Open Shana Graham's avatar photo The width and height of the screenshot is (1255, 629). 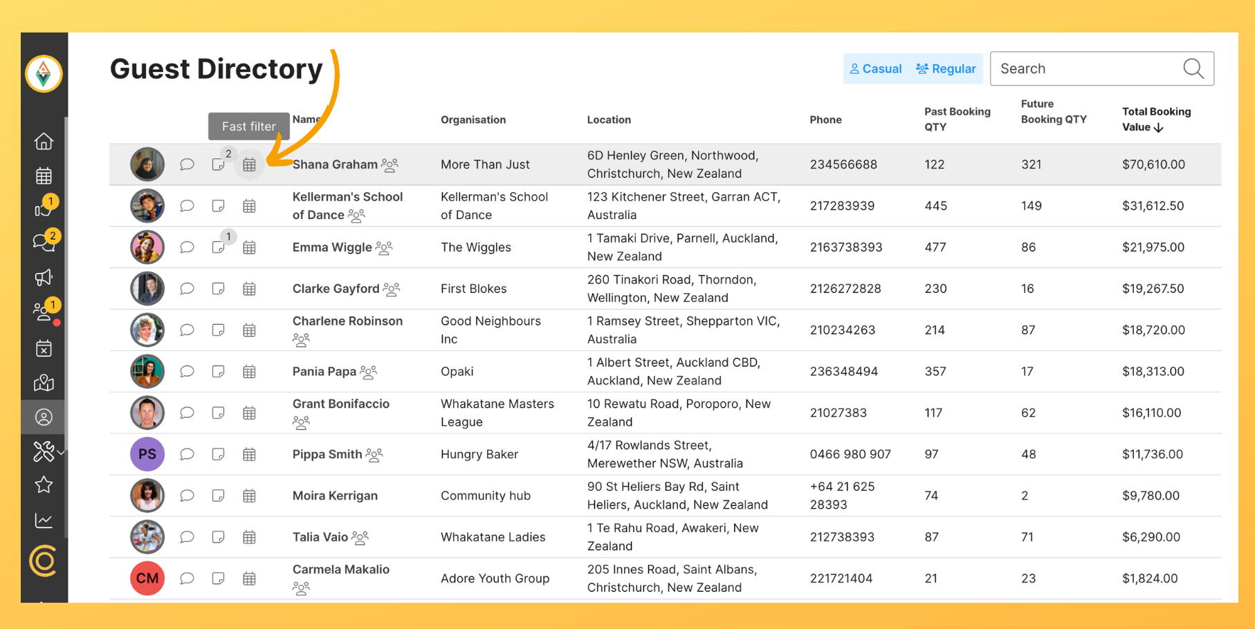pos(147,165)
